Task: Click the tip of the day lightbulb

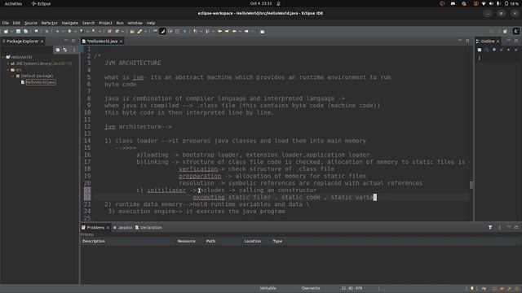Action: pos(471,288)
